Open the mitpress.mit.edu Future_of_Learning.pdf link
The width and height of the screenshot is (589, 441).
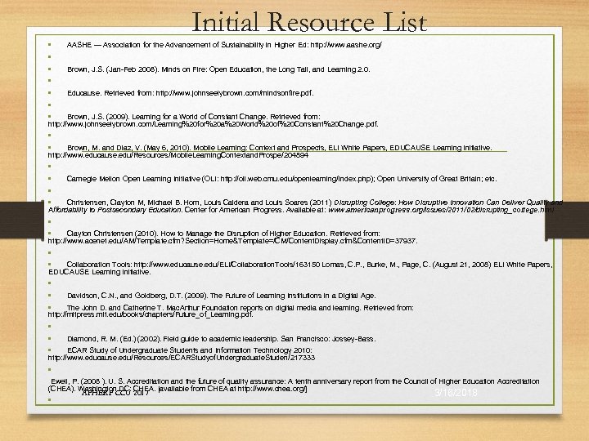click(x=151, y=314)
